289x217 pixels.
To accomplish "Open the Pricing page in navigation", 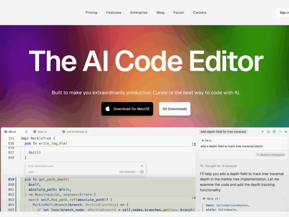I will coord(91,13).
